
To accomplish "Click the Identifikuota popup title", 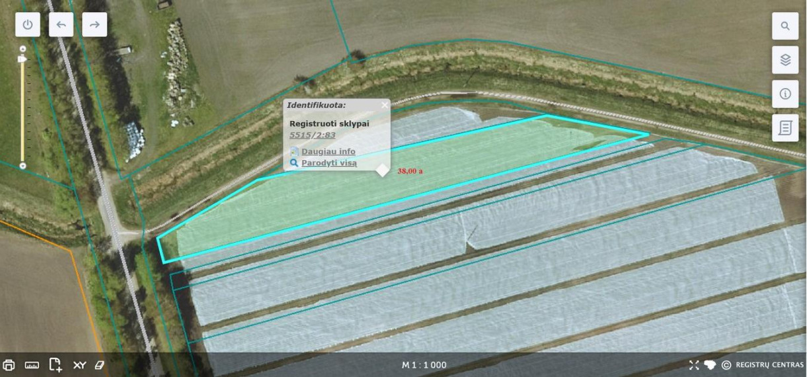I will [x=317, y=105].
